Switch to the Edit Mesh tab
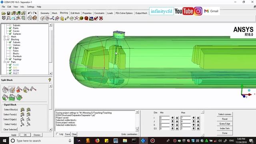Image resolution: width=256 pixels, height=144 pixels. coord(75,13)
